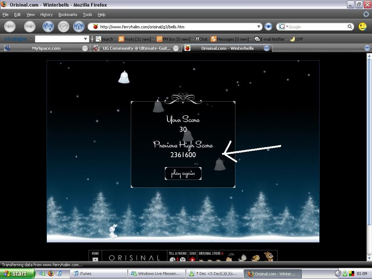
Task: Click the taskbar clock showing 01:09
Action: click(362, 274)
